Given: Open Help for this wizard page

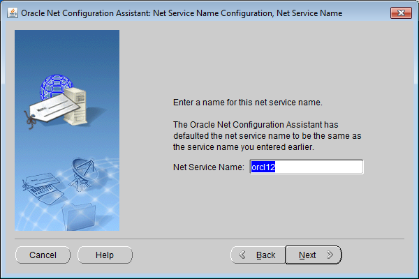Looking at the screenshot, I should coord(105,255).
